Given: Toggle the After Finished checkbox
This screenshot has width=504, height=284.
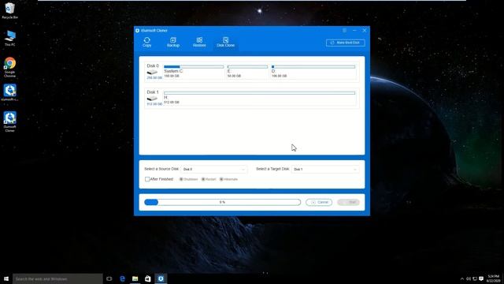Looking at the screenshot, I should pos(147,179).
